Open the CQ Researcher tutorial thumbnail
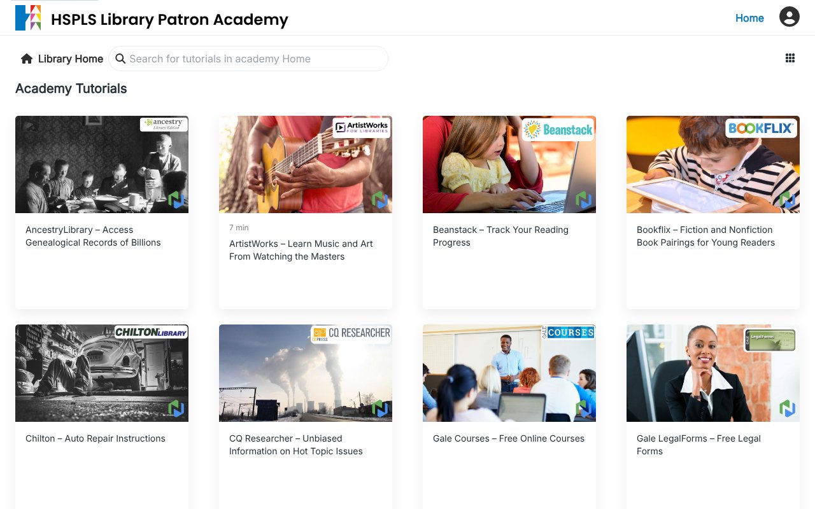The height and width of the screenshot is (509, 815). pyautogui.click(x=305, y=373)
